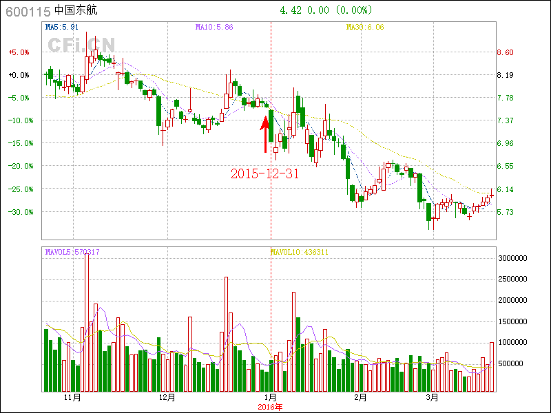Select the MA30:6.06 indicator label
The width and height of the screenshot is (551, 413).
[x=364, y=28]
